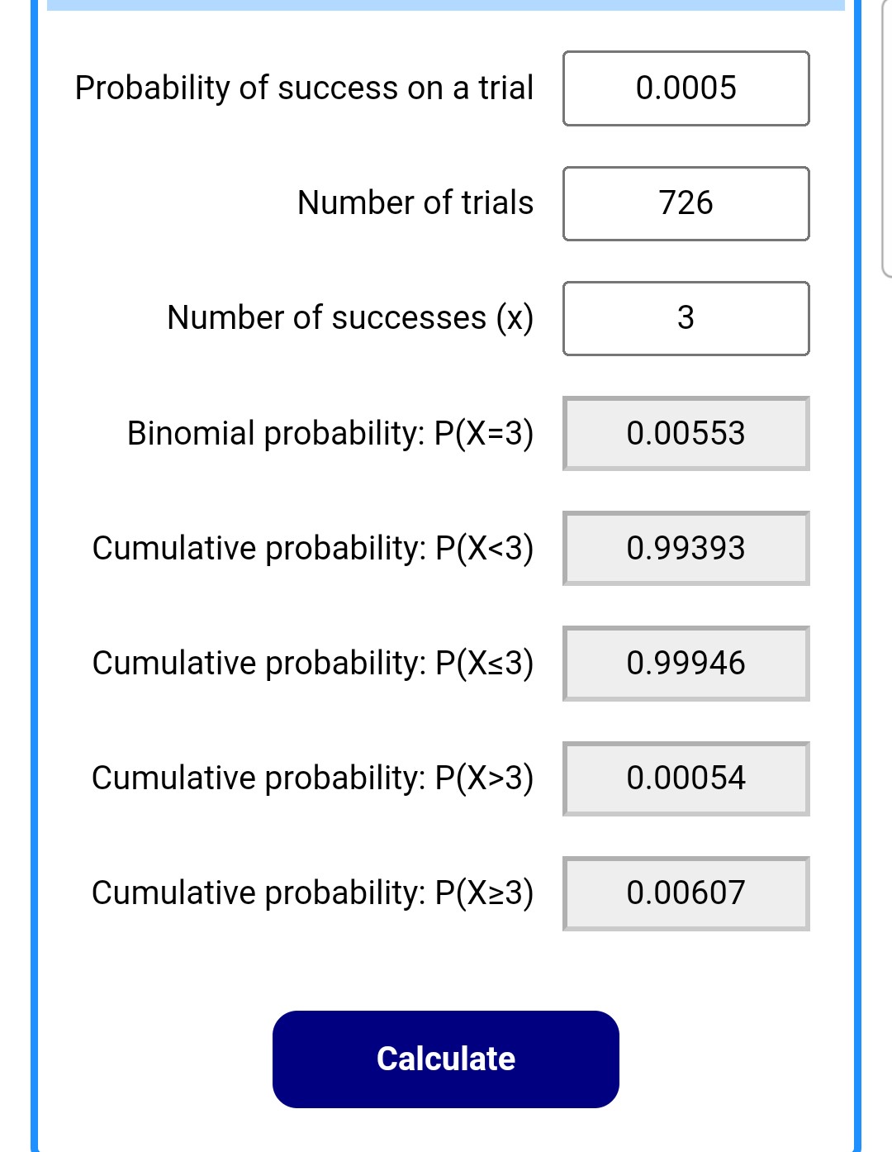This screenshot has height=1152, width=892.
Task: Click the partially visible box at right edge
Action: [x=886, y=140]
